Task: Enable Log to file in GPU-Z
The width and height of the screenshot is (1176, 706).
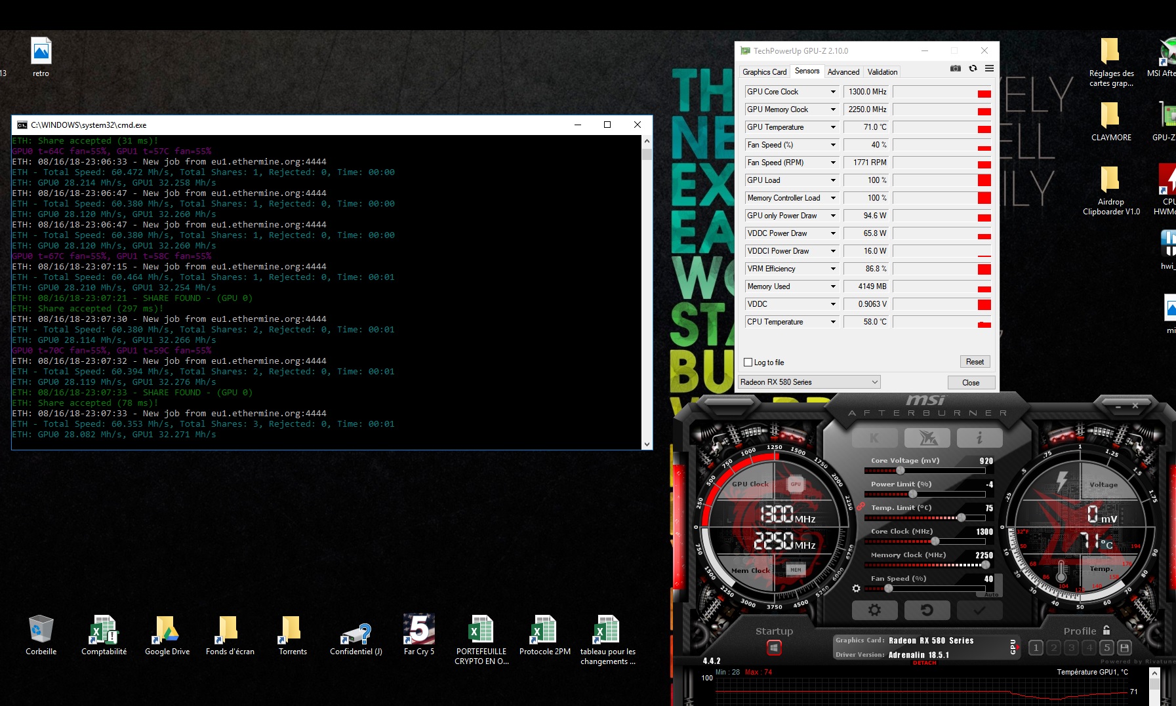Action: [748, 362]
